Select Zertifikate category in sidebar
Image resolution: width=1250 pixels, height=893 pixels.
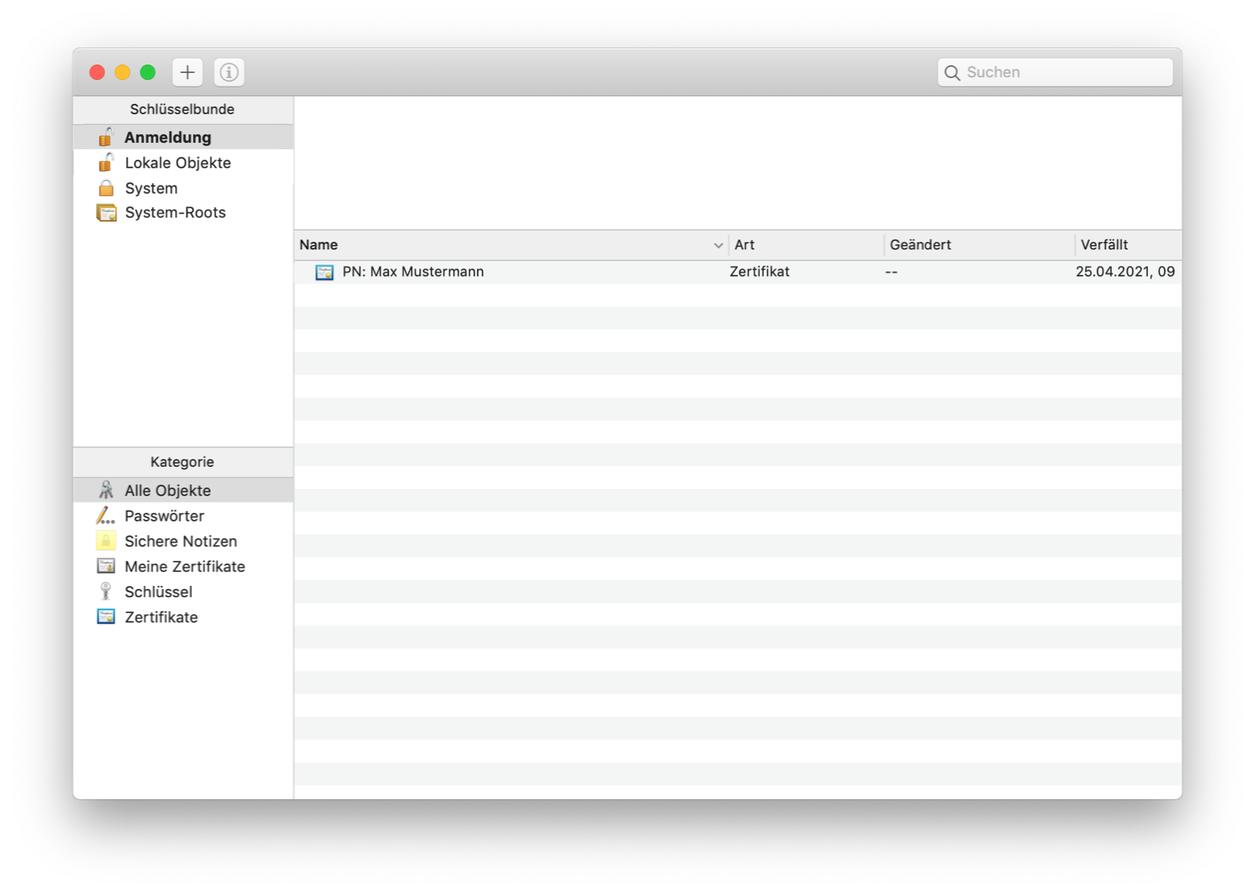pos(161,618)
